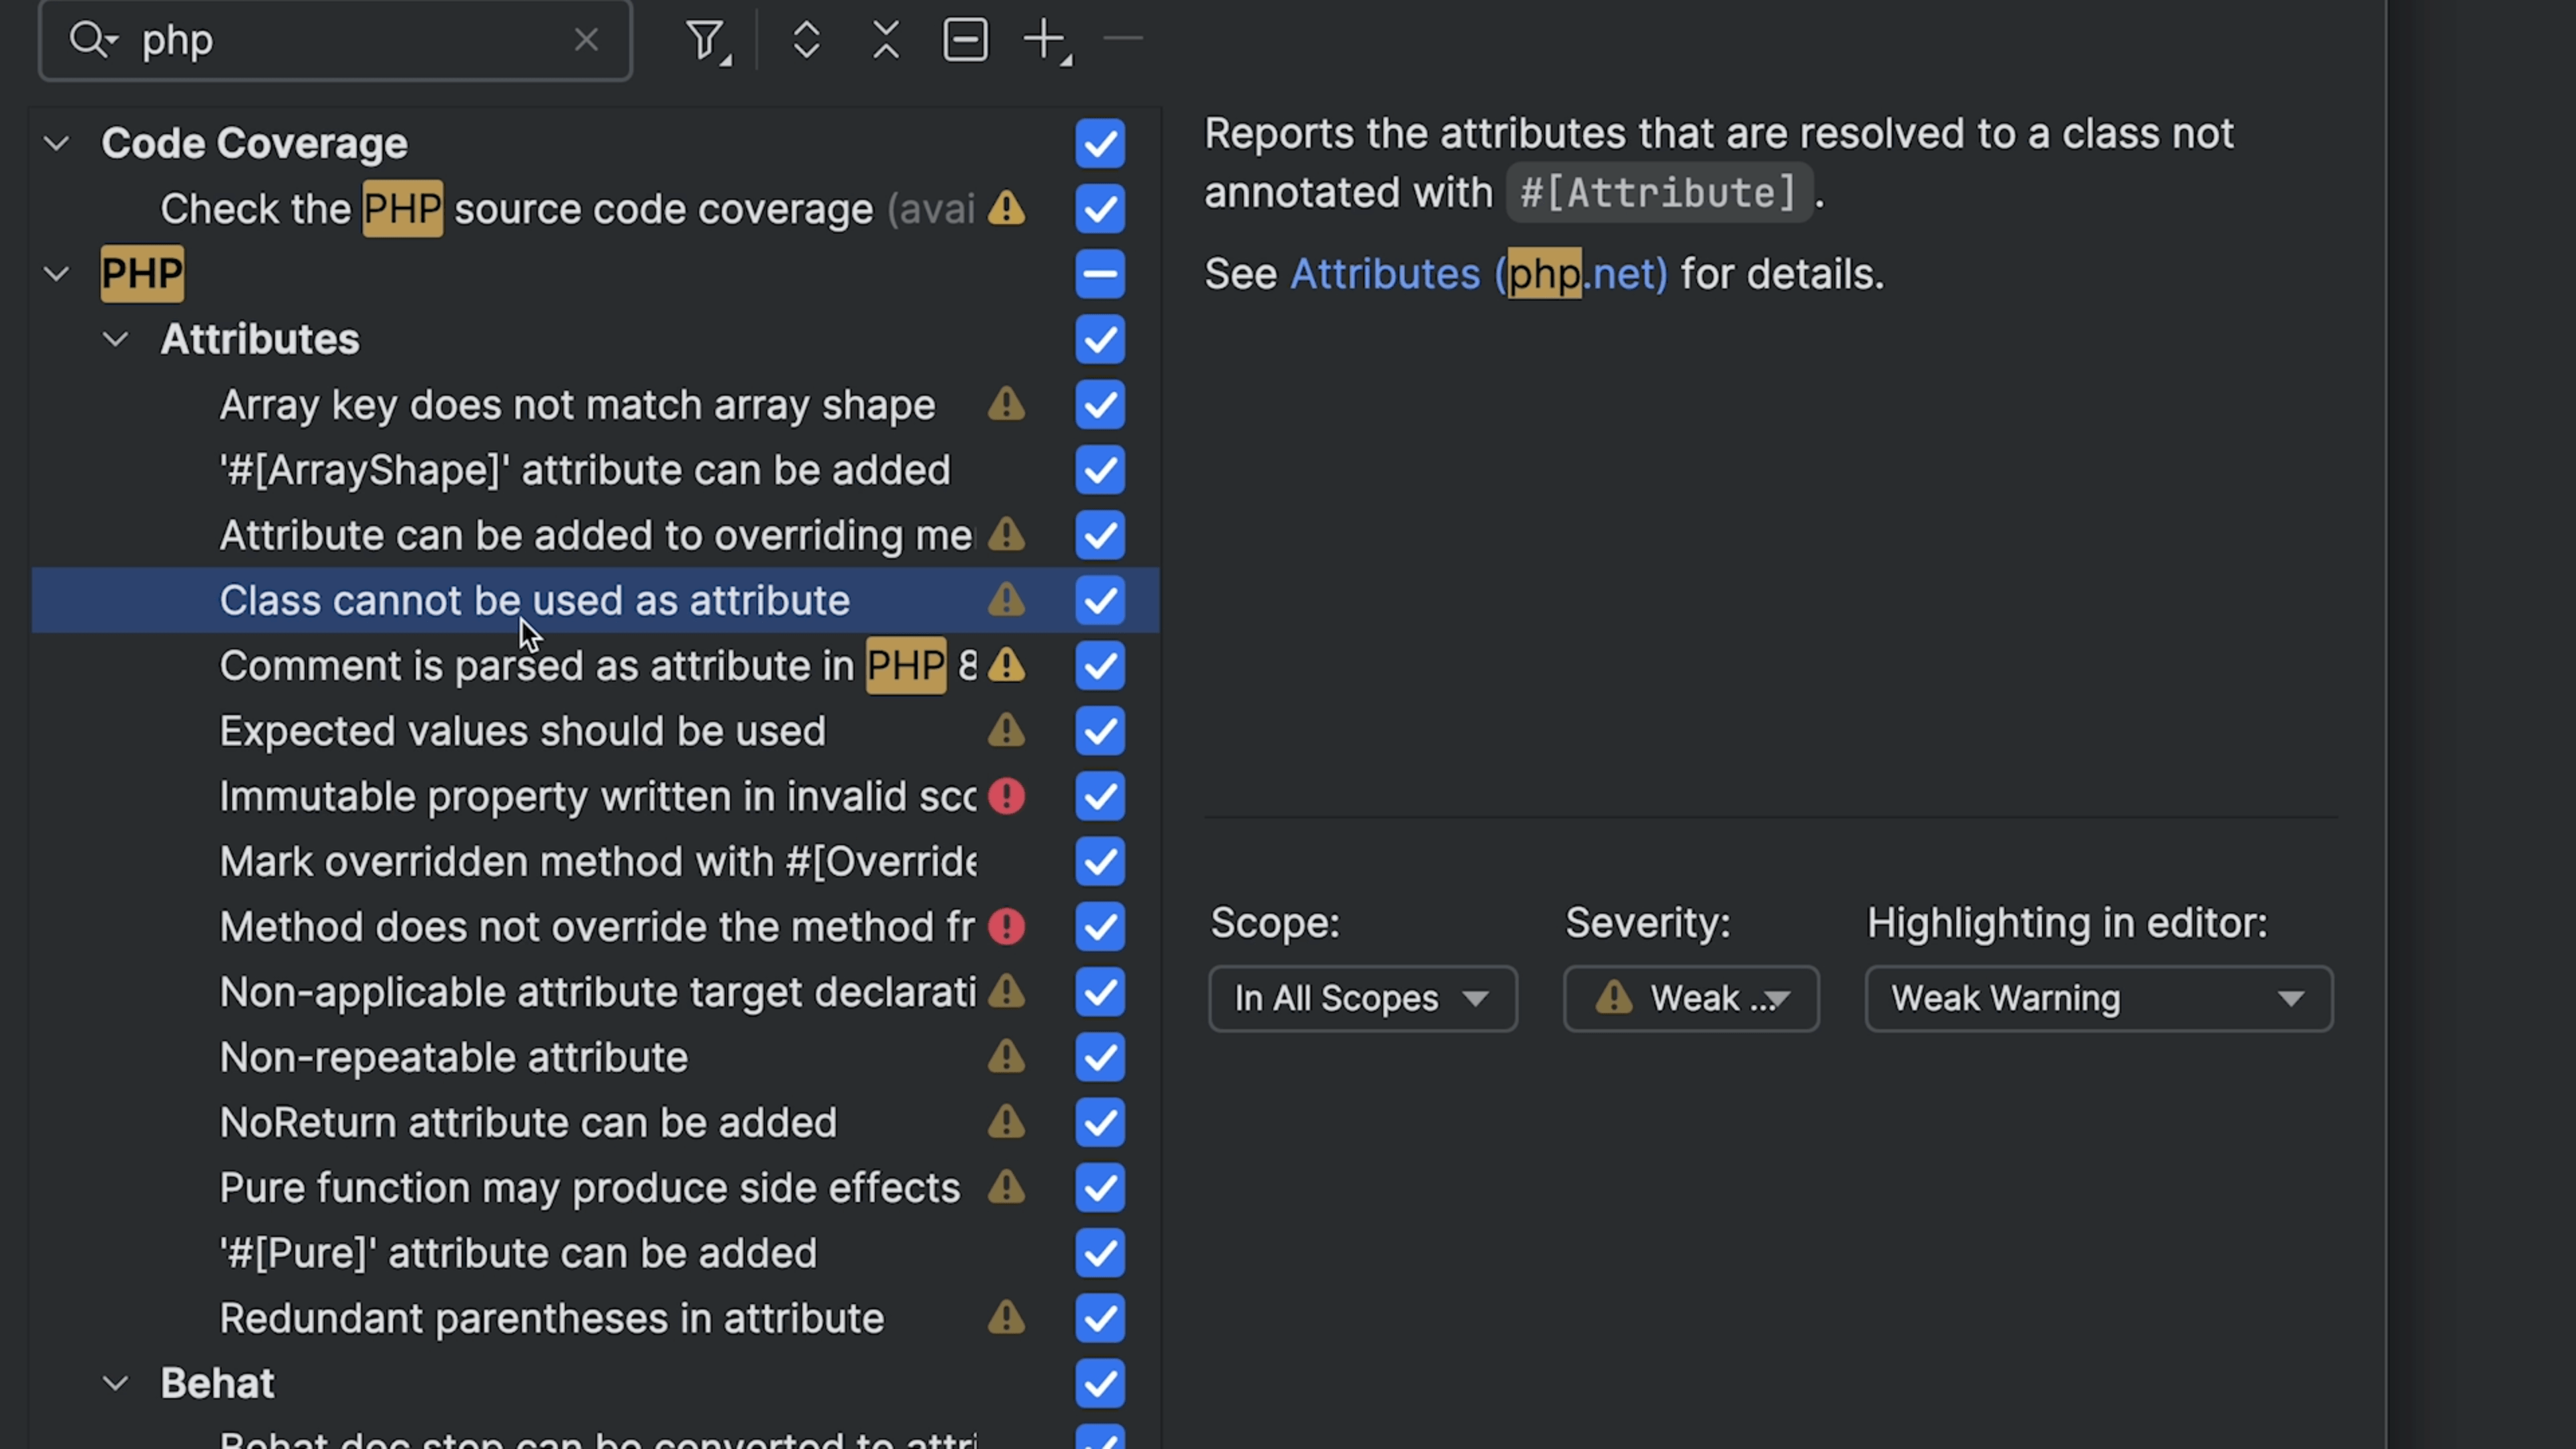This screenshot has height=1449, width=2576.
Task: Uncheck the Code Coverage group checkbox
Action: pyautogui.click(x=1100, y=144)
